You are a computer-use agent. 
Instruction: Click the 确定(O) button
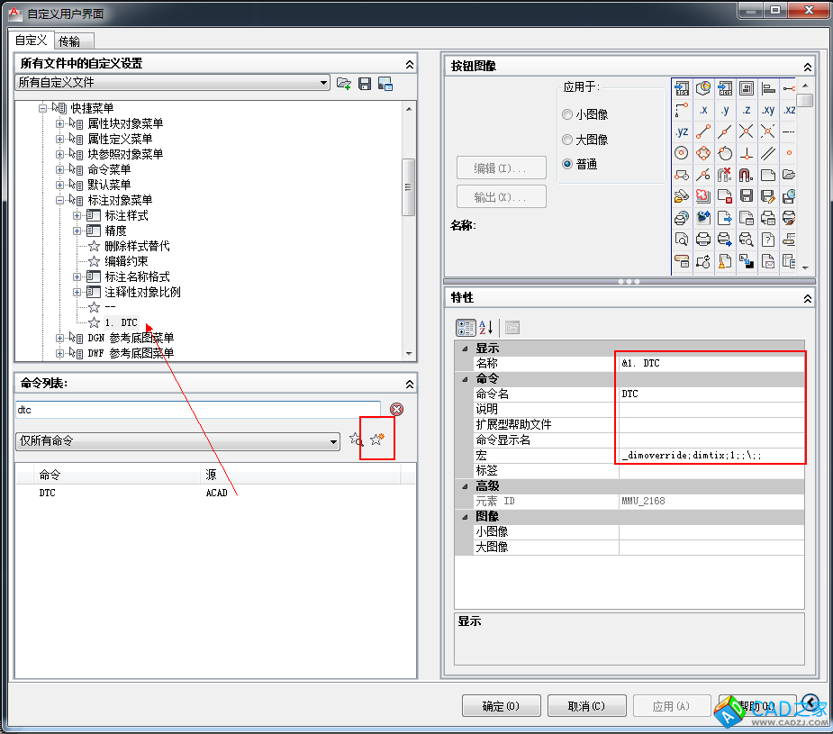tap(501, 706)
